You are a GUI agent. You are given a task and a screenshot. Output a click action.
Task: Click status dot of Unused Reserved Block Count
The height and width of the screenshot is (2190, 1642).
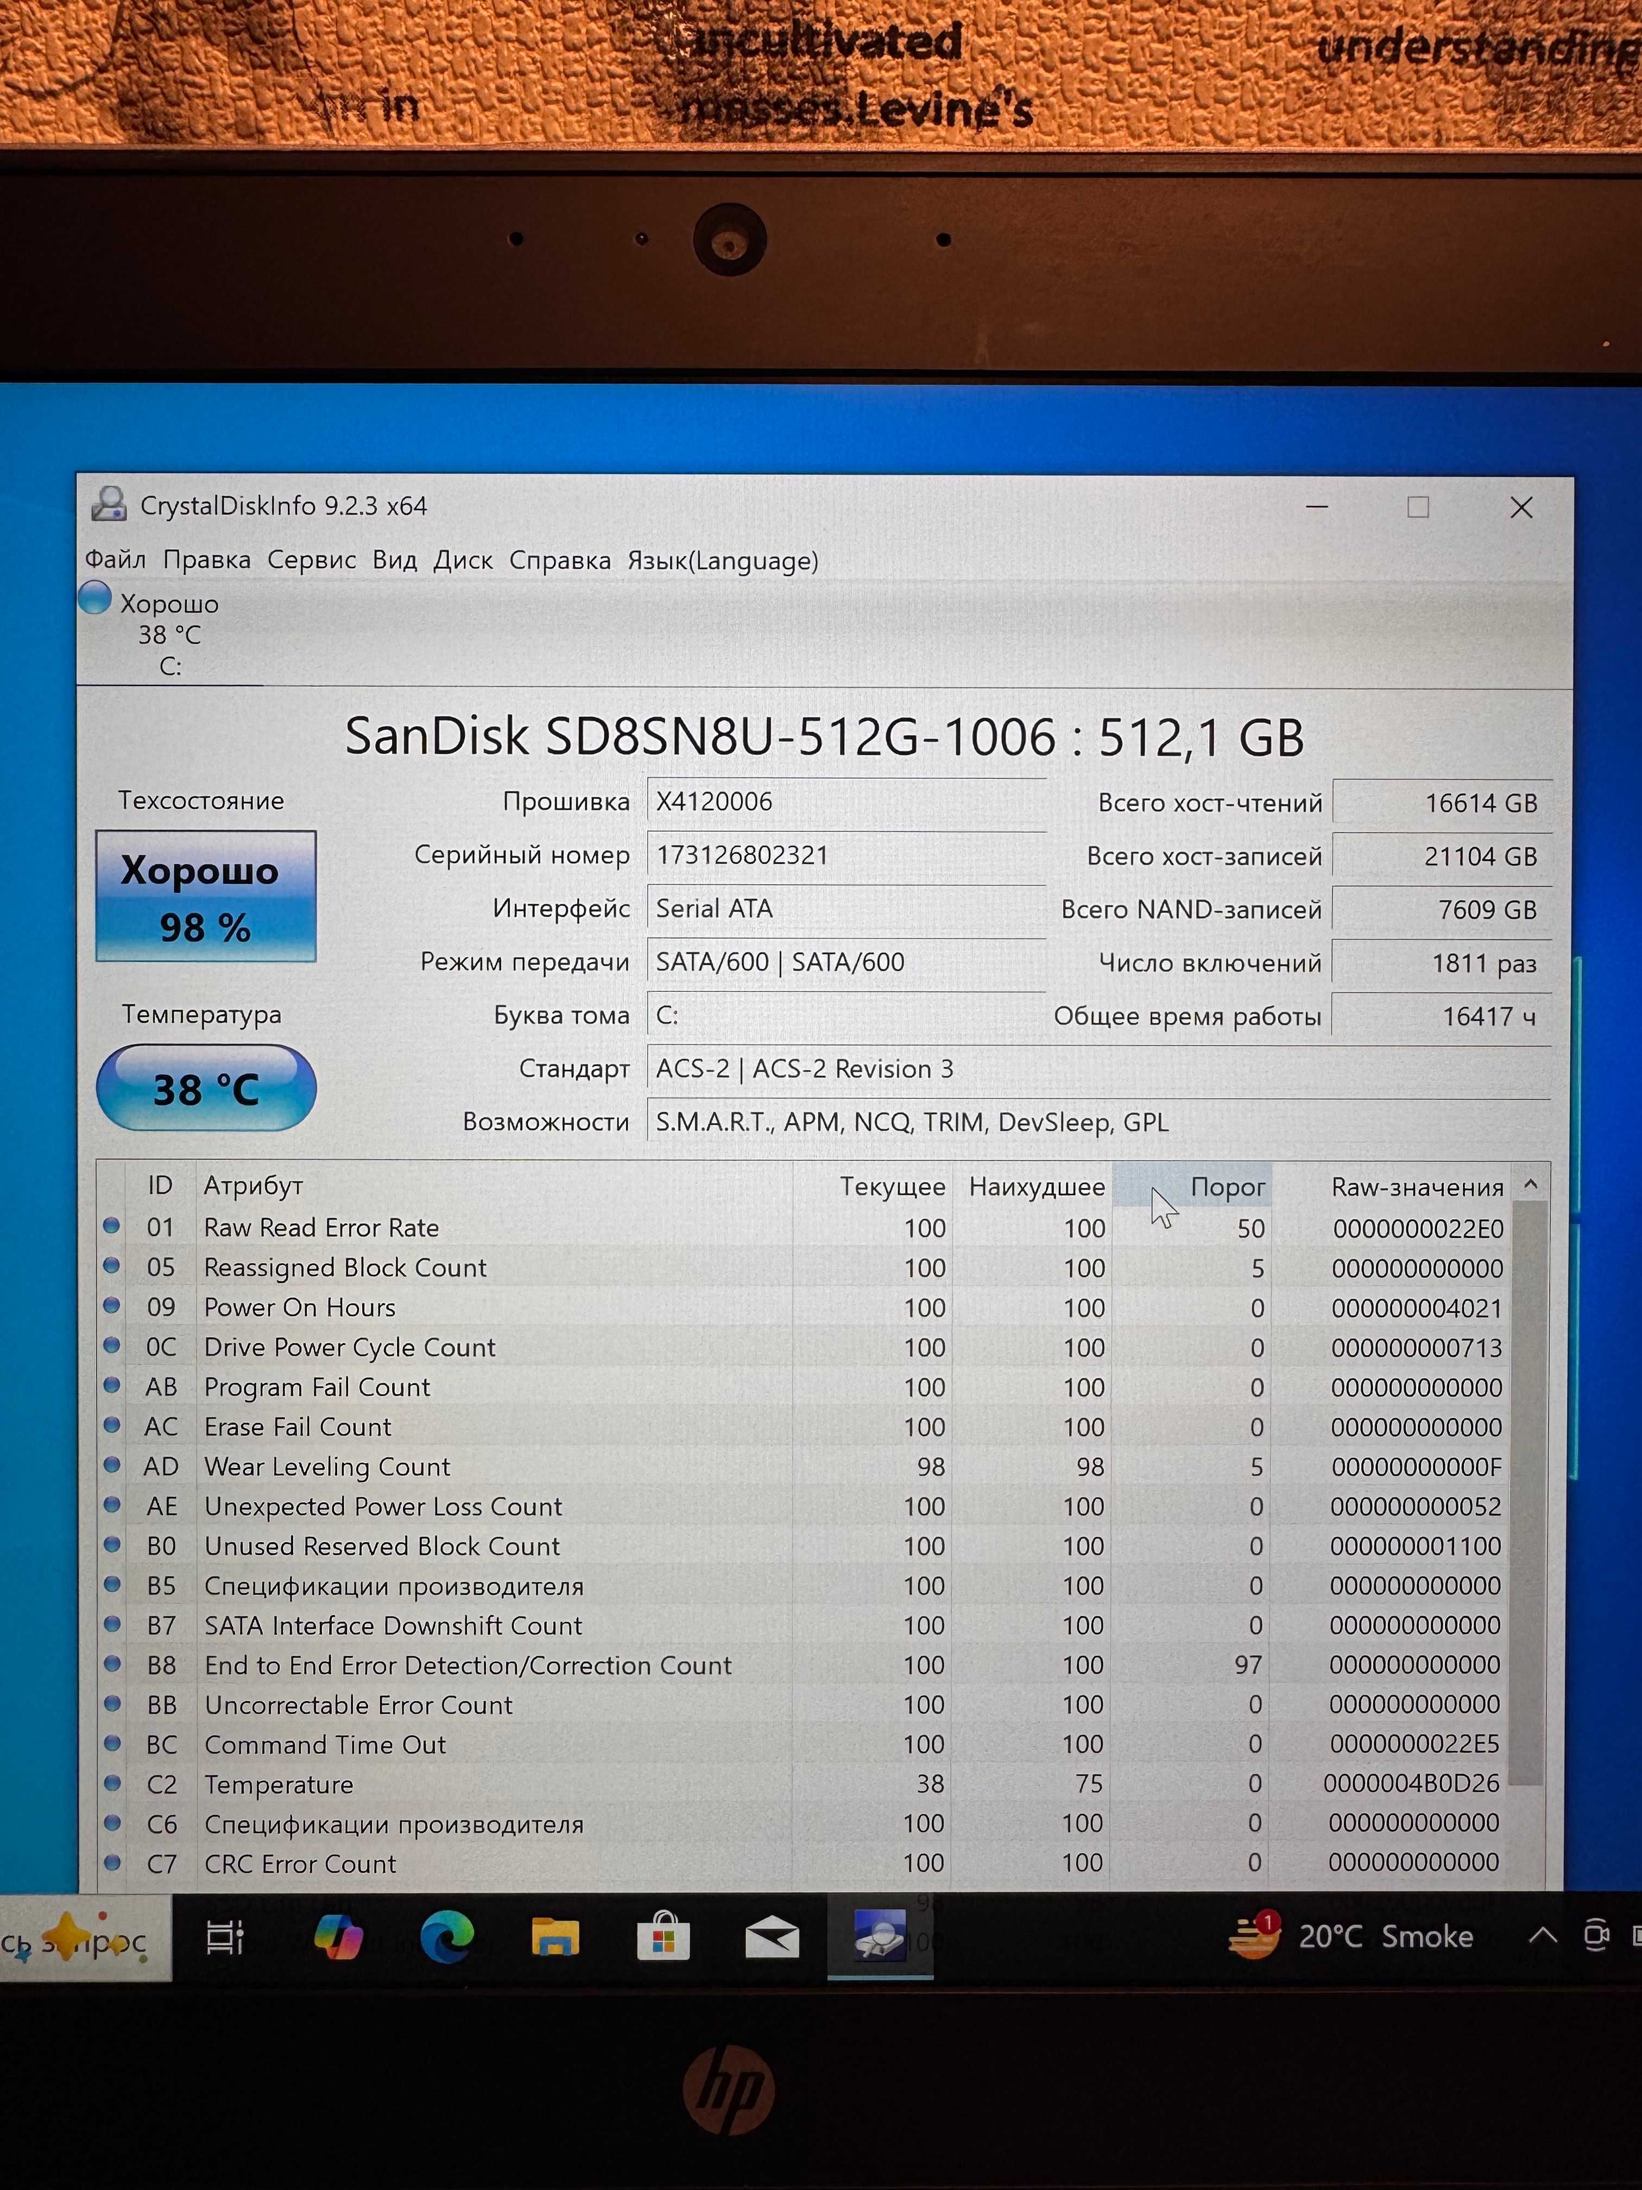(112, 1545)
